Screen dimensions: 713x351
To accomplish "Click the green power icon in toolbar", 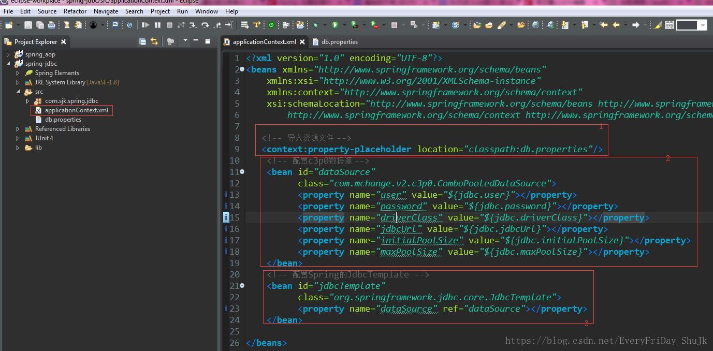I will 271,25.
